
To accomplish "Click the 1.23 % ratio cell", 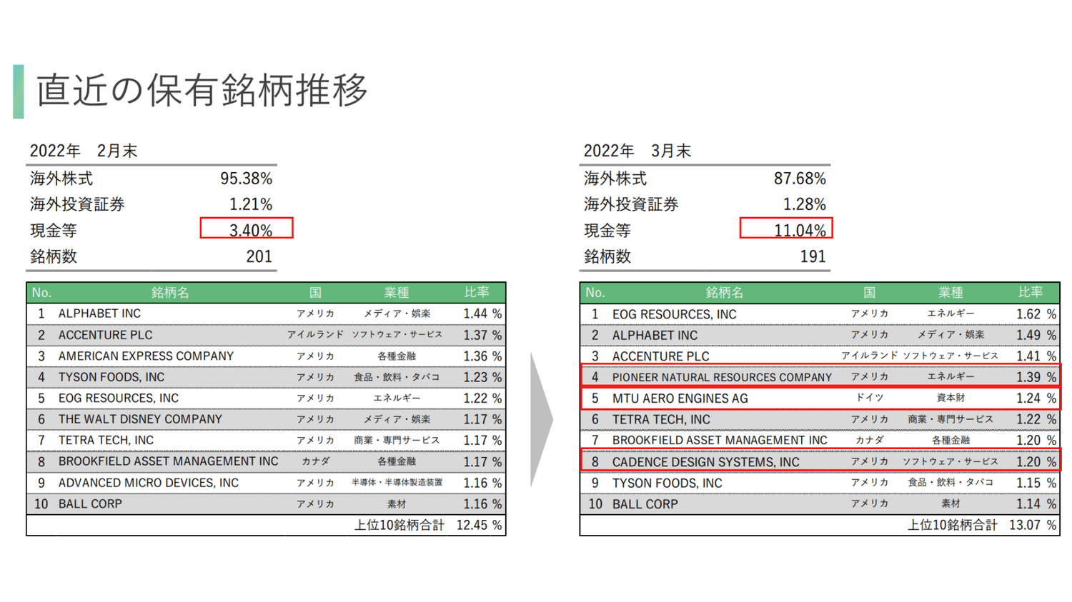I will [x=482, y=377].
